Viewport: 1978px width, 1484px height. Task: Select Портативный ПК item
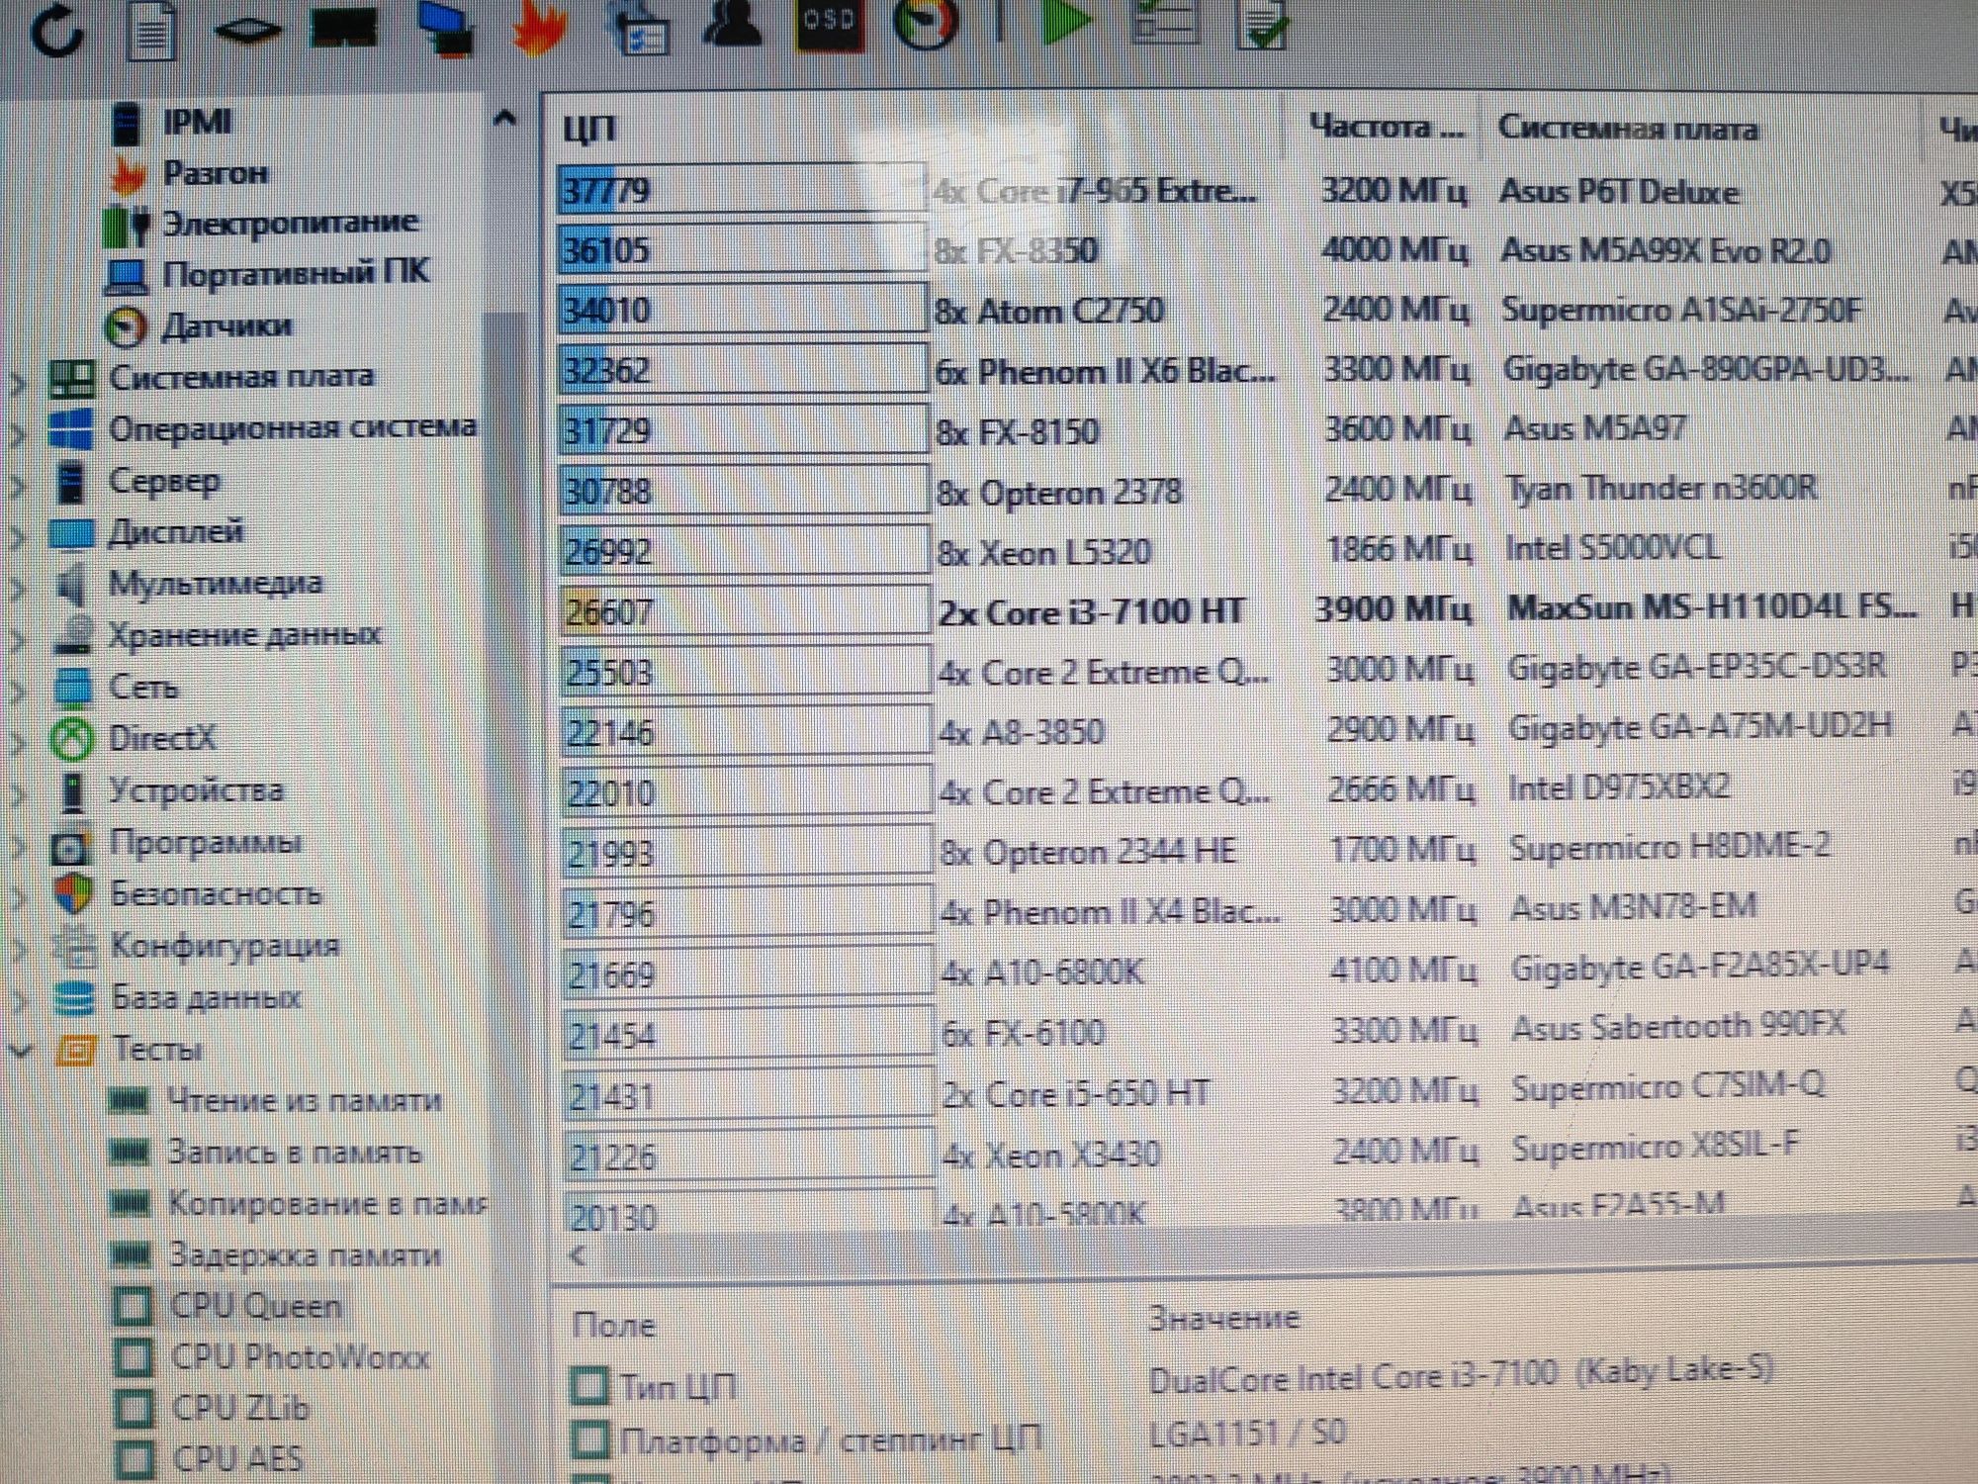tap(296, 273)
